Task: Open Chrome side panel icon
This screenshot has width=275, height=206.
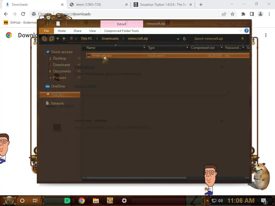Action: [x=252, y=14]
